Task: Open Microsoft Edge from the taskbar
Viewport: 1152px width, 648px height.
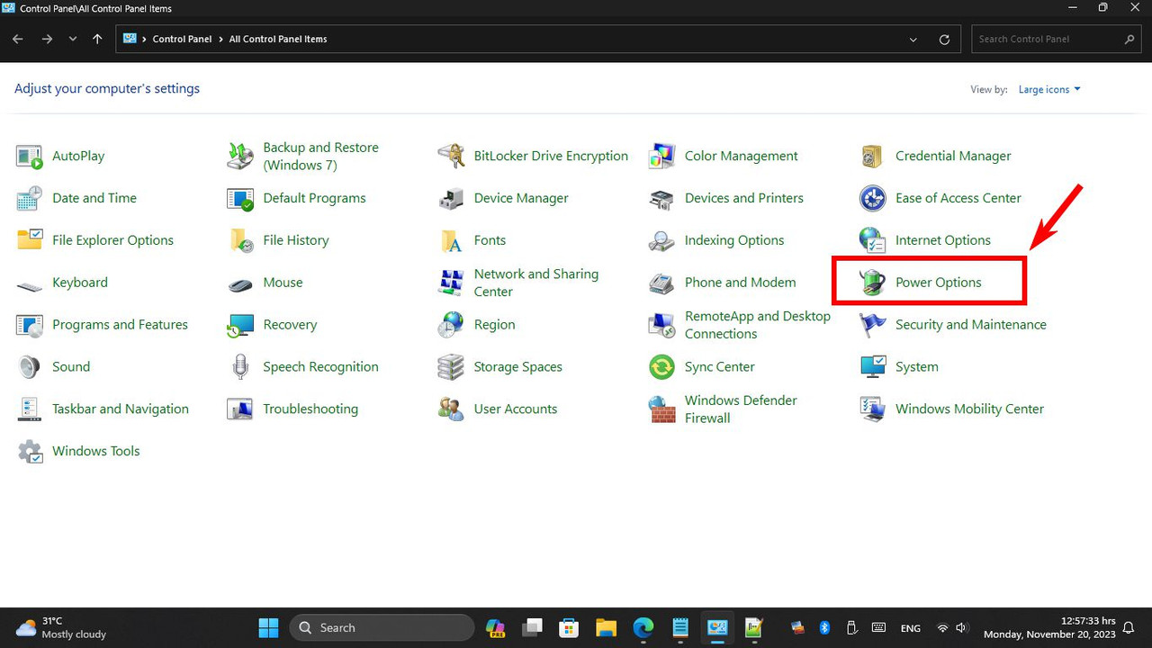Action: coord(643,627)
